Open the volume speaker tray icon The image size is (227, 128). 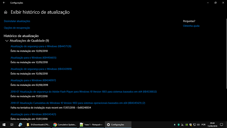click(x=199, y=125)
